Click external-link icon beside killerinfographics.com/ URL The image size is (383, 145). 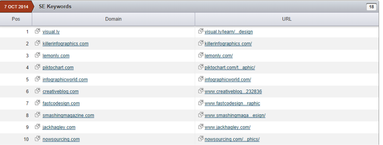(x=201, y=43)
